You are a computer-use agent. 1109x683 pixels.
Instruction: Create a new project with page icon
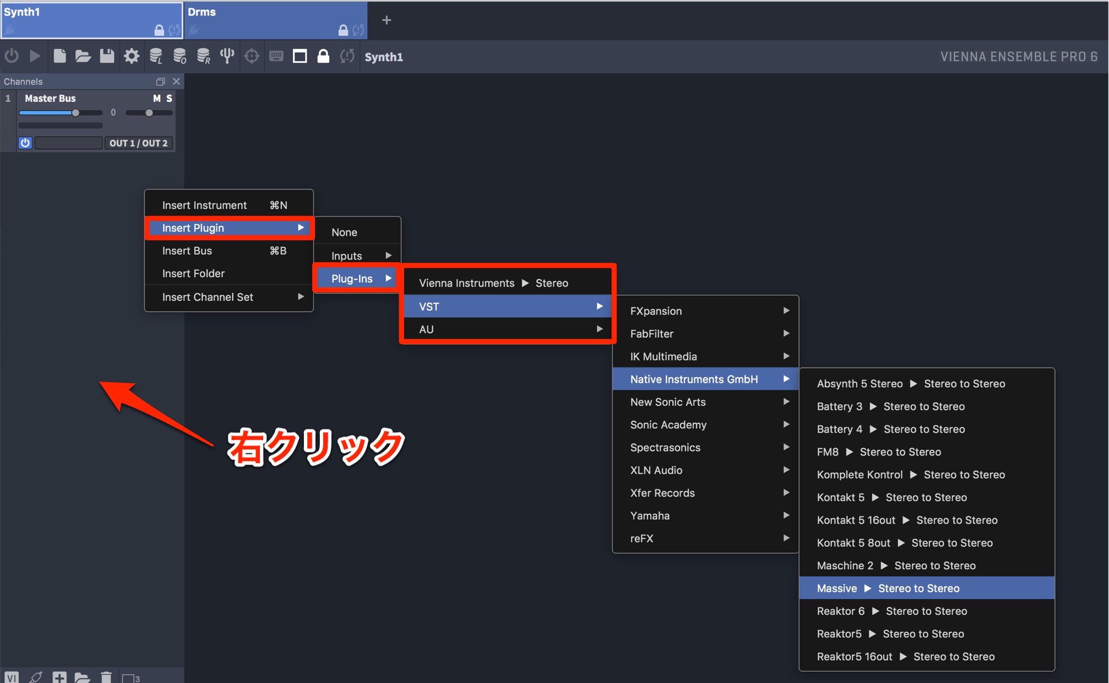point(59,56)
